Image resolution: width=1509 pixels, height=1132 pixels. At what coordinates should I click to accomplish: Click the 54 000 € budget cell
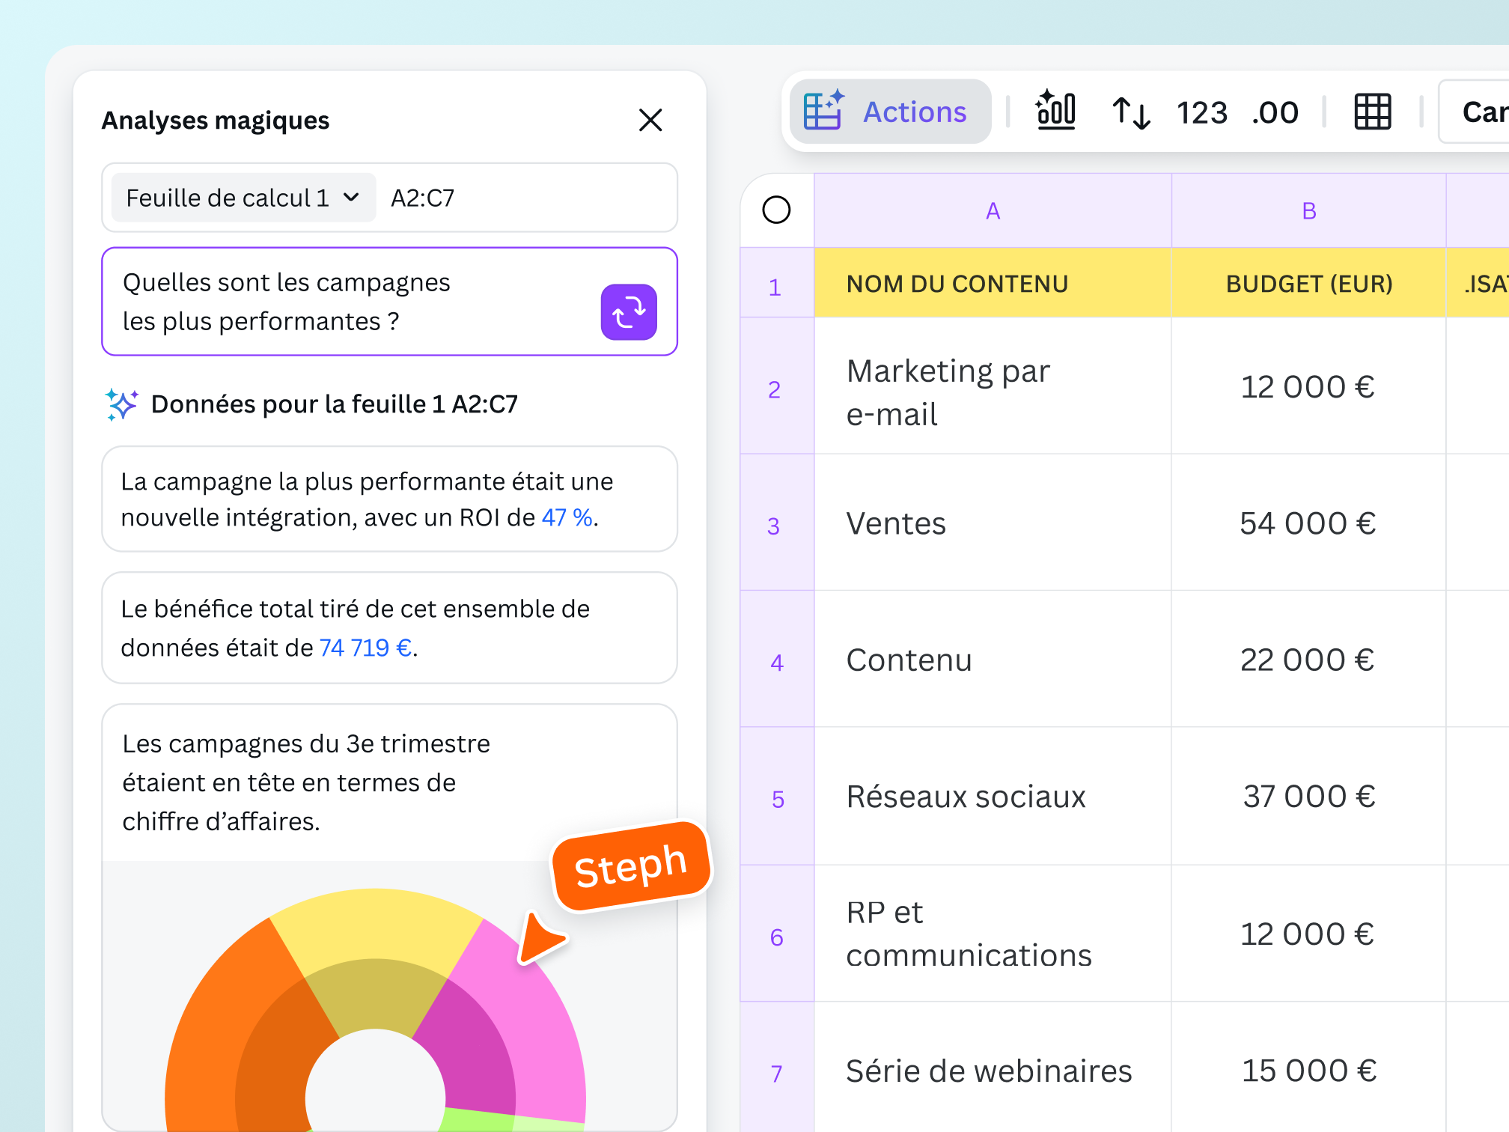click(1308, 523)
